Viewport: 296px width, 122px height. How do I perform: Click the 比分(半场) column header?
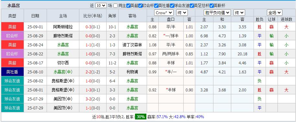point(93,16)
